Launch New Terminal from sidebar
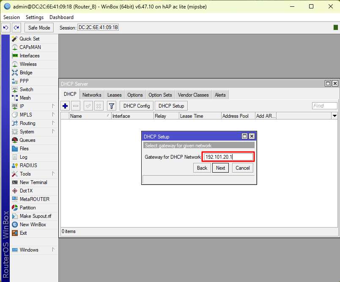Image resolution: width=340 pixels, height=282 pixels. click(x=33, y=182)
